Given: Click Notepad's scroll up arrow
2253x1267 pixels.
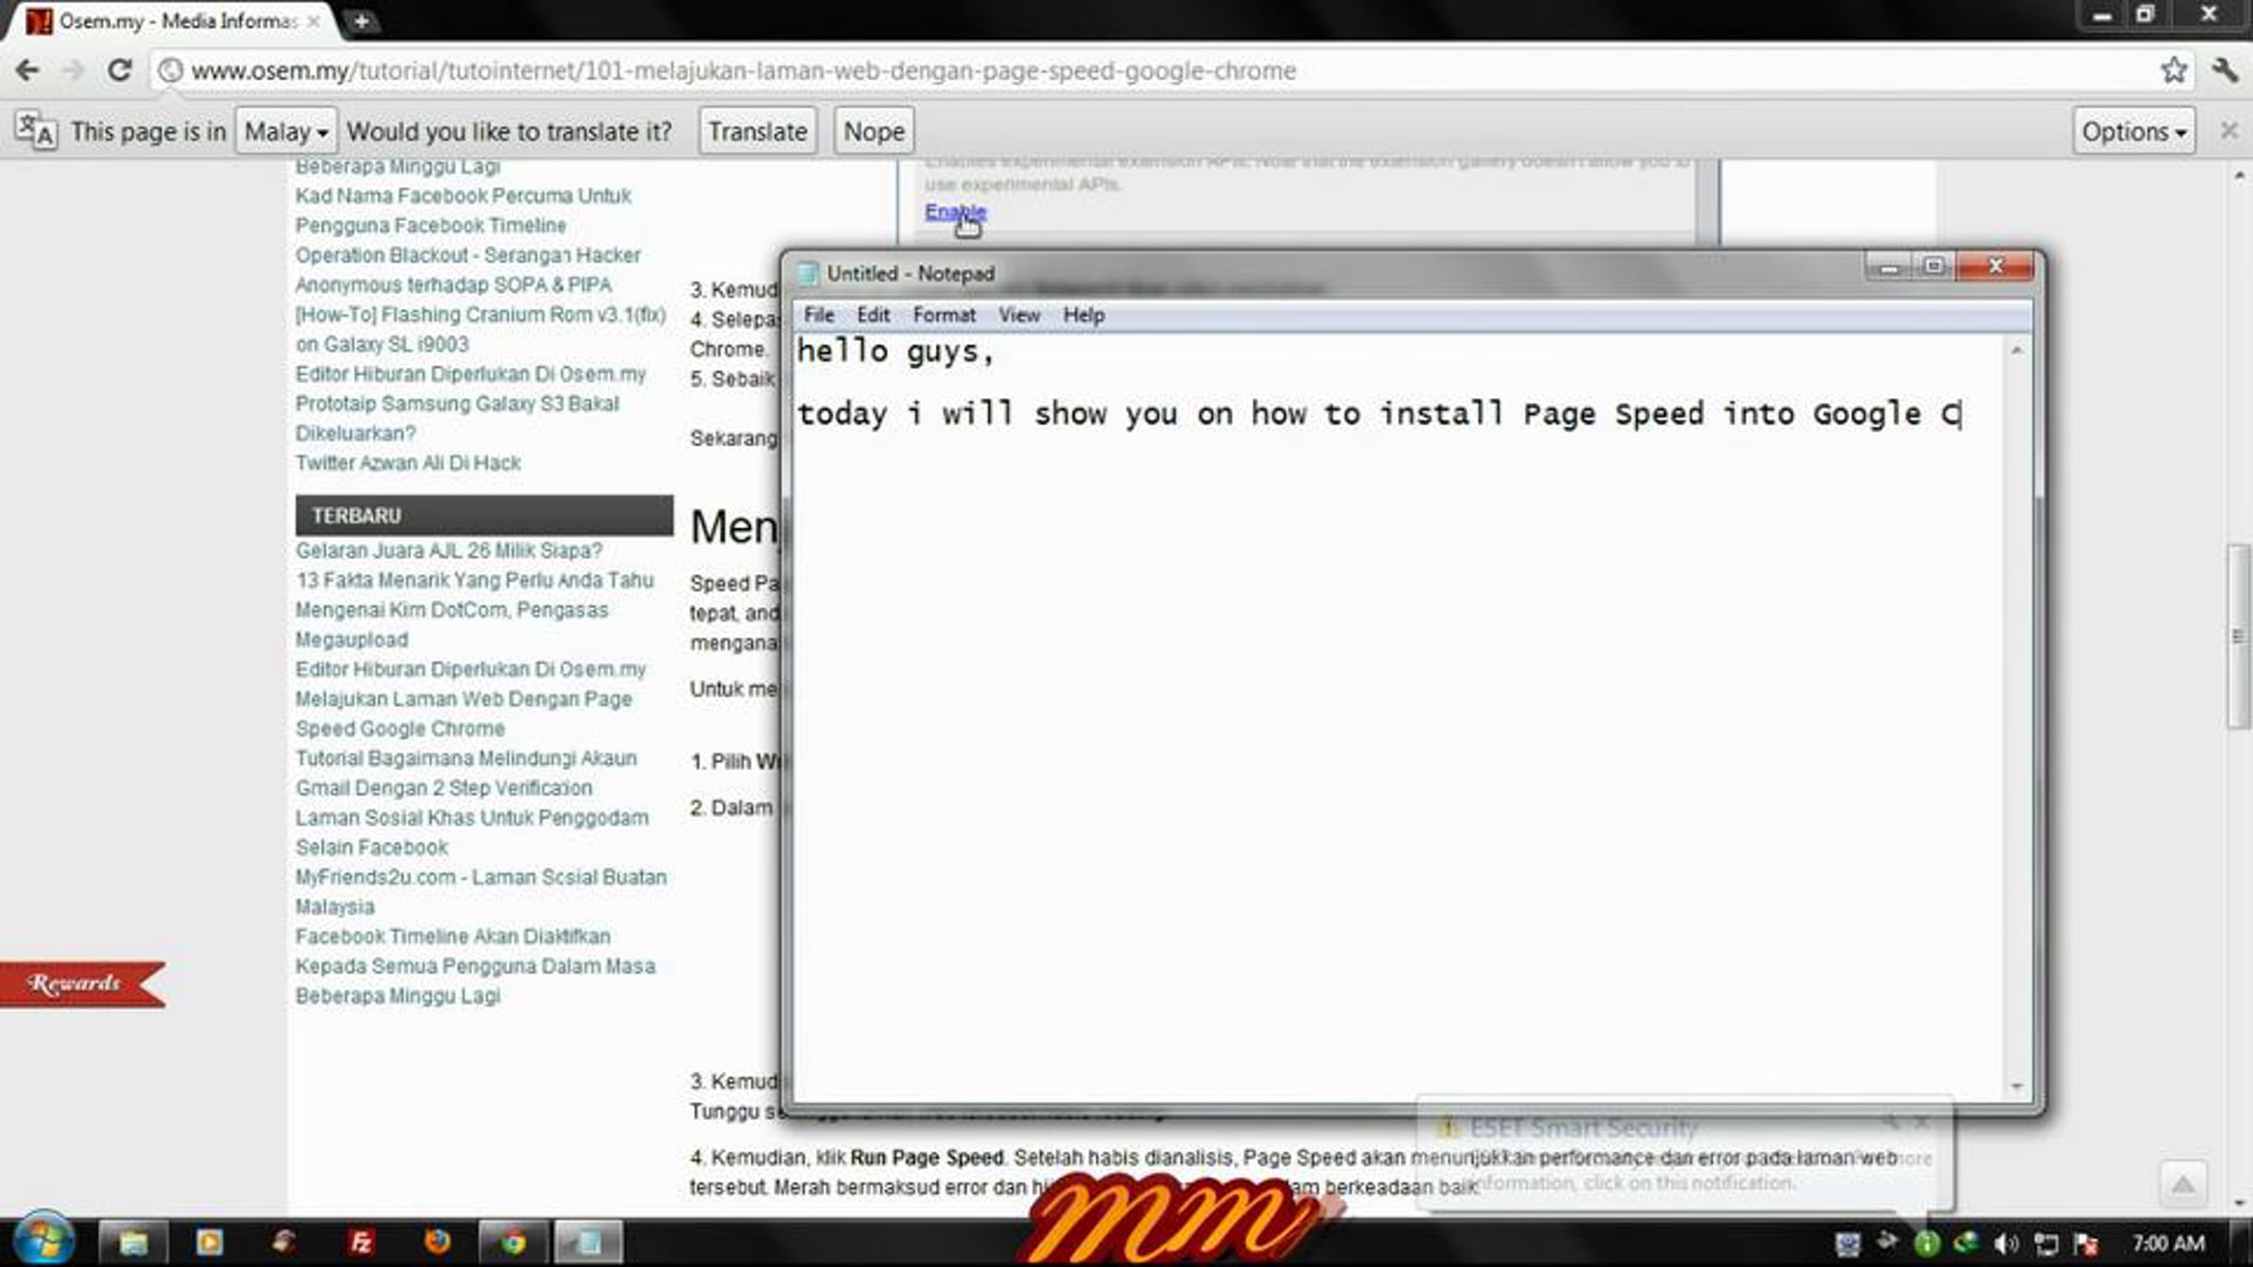Looking at the screenshot, I should [2016, 350].
